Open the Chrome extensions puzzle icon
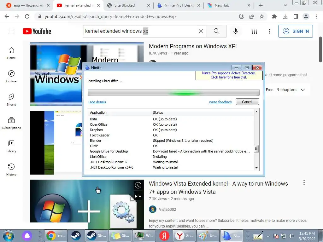323x242 pixels. click(x=274, y=16)
